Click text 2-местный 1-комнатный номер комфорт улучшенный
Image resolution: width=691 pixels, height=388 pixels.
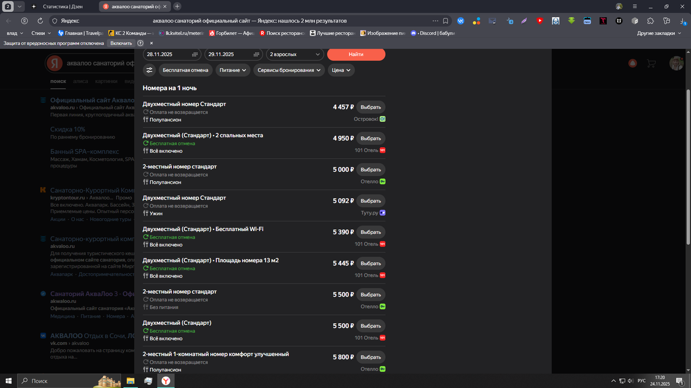click(x=216, y=354)
